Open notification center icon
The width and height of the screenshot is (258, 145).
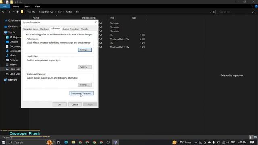click(x=252, y=142)
